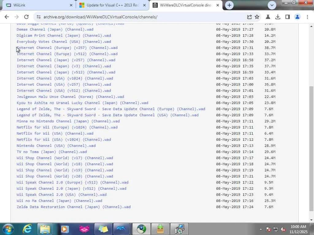Select the WiiWareDLCVirtualConsole directory tab

[x=186, y=5]
